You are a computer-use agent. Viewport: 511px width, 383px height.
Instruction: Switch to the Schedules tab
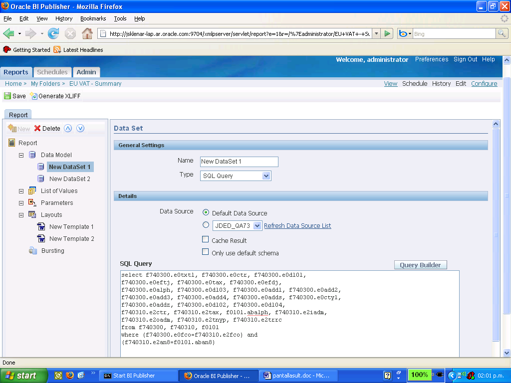coord(52,72)
